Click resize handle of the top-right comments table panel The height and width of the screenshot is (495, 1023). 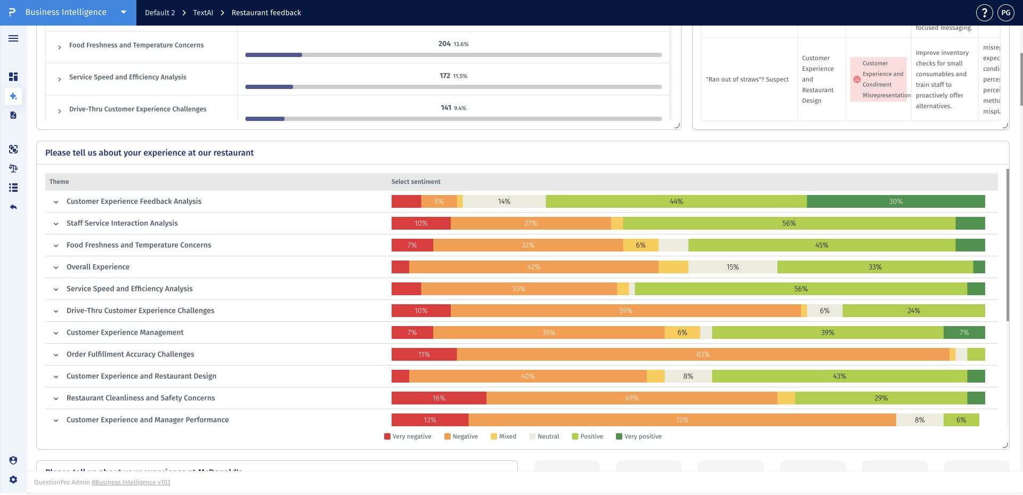[1005, 125]
